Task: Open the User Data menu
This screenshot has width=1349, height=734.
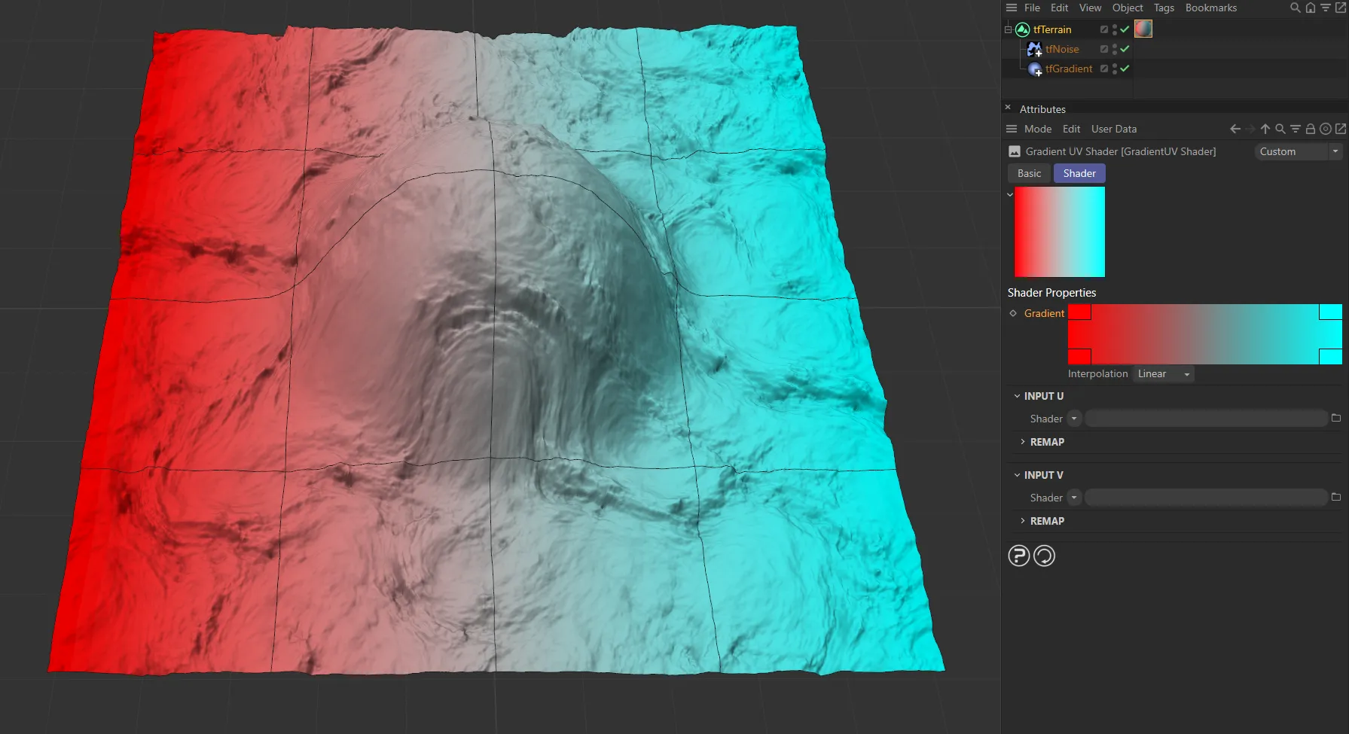Action: click(x=1113, y=129)
